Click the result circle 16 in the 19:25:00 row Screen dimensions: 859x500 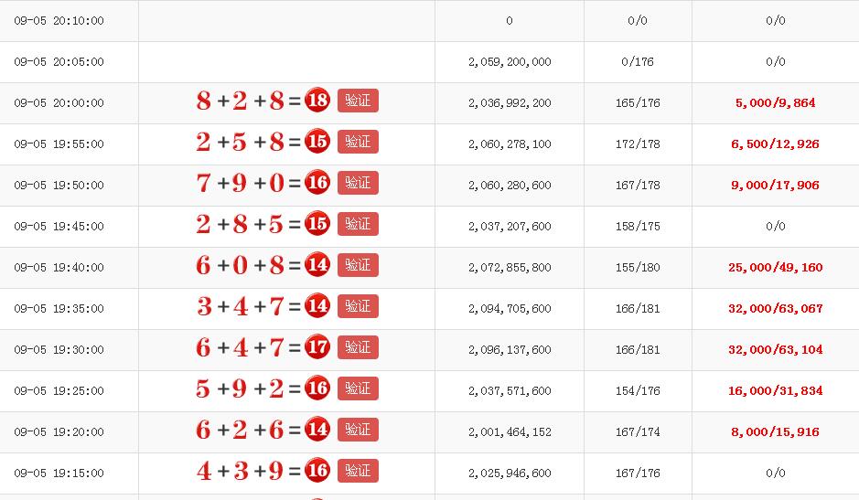(x=317, y=388)
